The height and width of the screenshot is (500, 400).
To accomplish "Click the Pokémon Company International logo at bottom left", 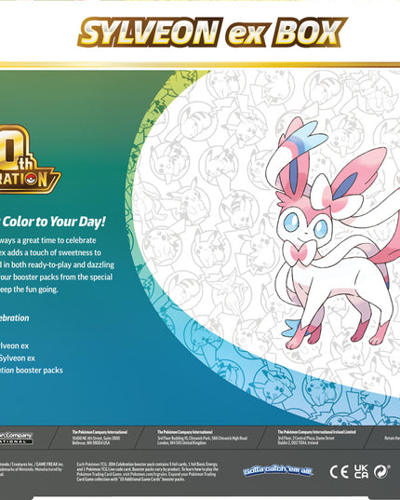I will [16, 439].
